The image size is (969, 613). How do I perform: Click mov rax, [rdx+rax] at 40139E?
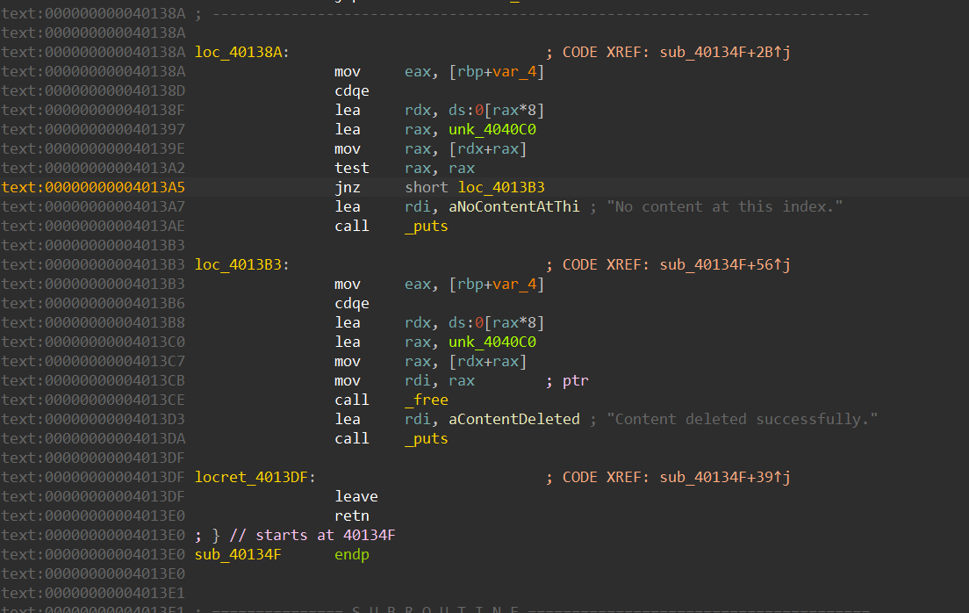[x=430, y=149]
